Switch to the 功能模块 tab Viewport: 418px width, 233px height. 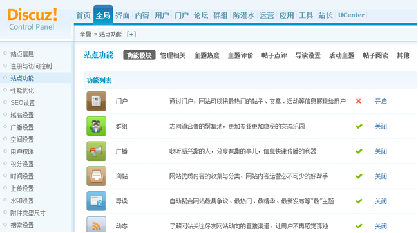pyautogui.click(x=139, y=55)
